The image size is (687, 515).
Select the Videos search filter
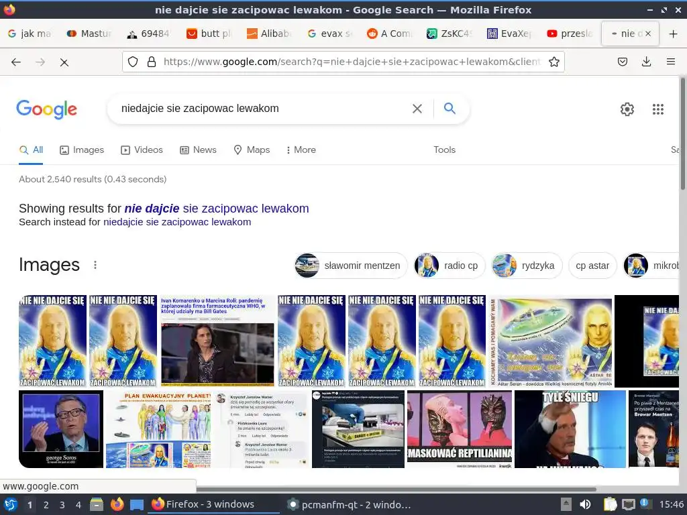pyautogui.click(x=142, y=150)
